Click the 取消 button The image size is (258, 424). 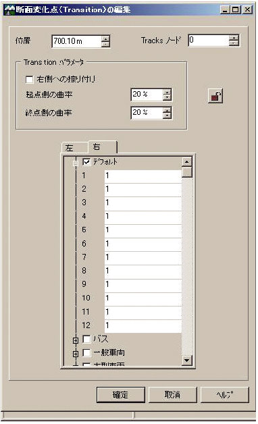point(172,395)
